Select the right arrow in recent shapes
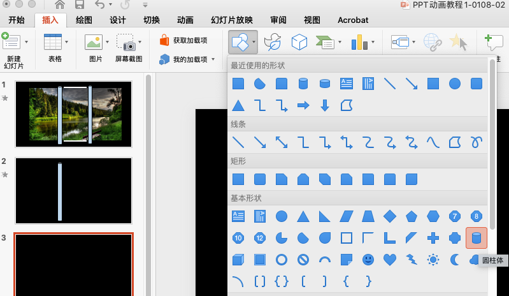This screenshot has height=296, width=509. tap(303, 105)
